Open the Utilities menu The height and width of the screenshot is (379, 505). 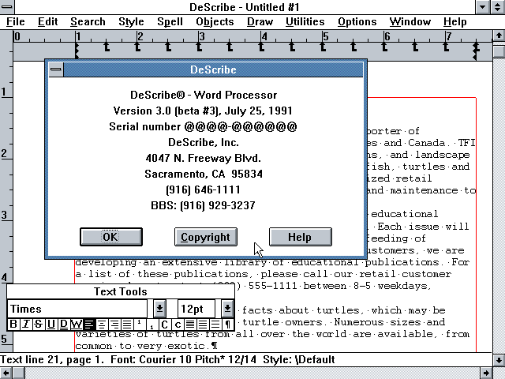(305, 21)
